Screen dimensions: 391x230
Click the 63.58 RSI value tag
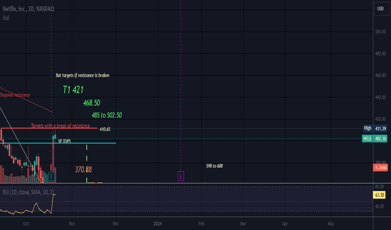379,195
